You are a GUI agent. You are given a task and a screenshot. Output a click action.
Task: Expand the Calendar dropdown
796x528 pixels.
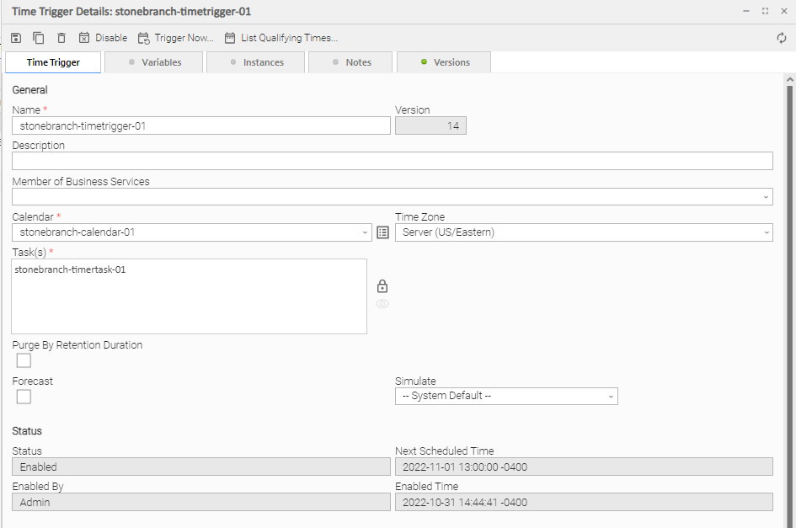click(x=365, y=232)
